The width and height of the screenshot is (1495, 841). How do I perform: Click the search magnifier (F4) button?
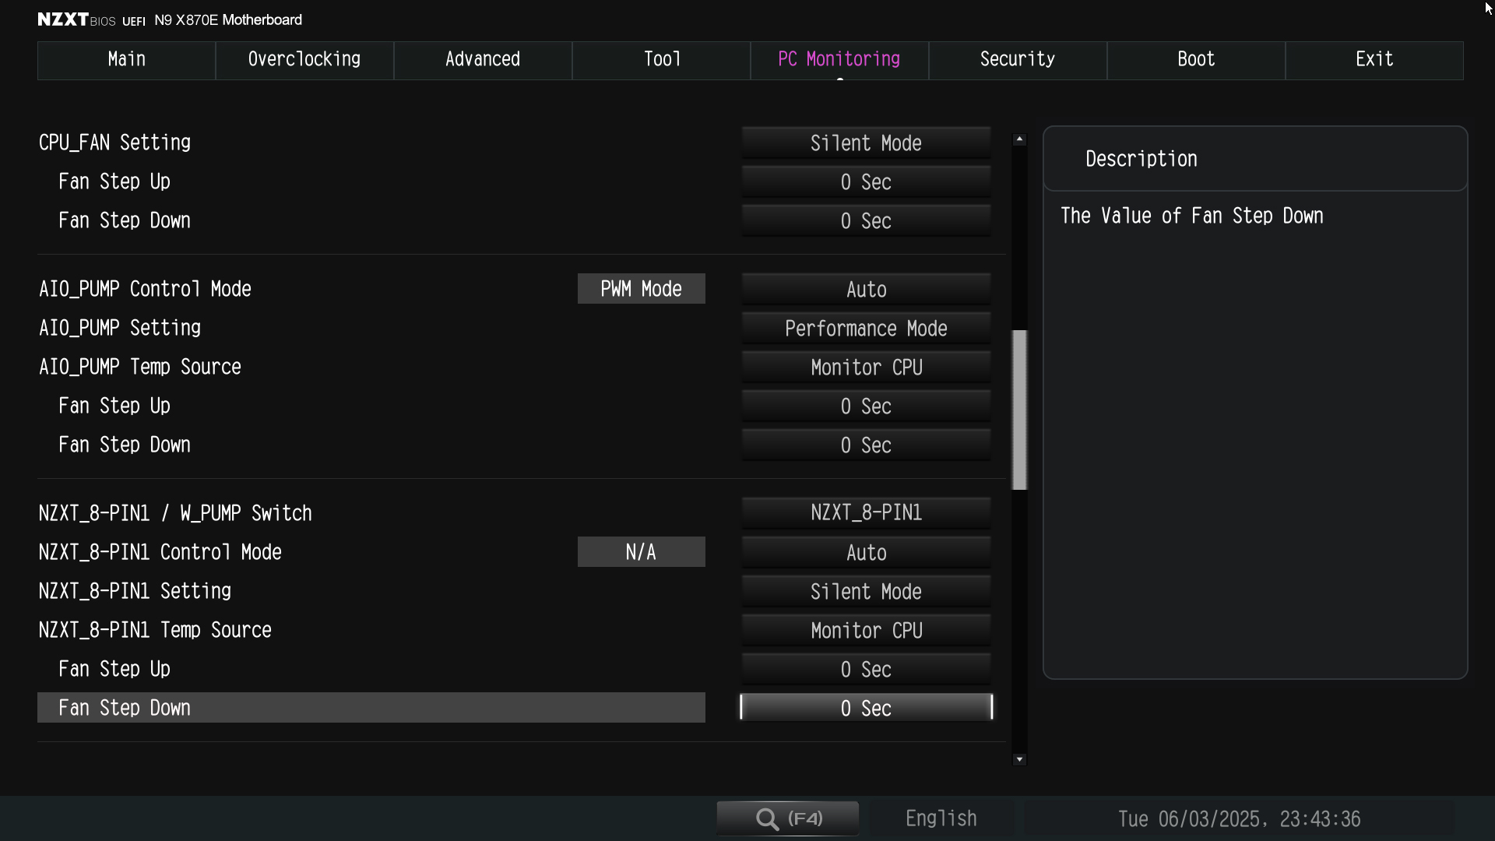click(787, 818)
